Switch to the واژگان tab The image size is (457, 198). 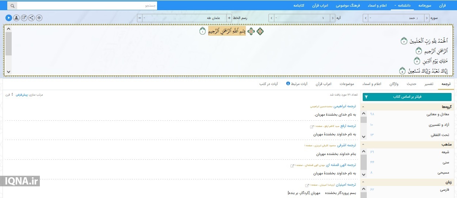coord(394,84)
